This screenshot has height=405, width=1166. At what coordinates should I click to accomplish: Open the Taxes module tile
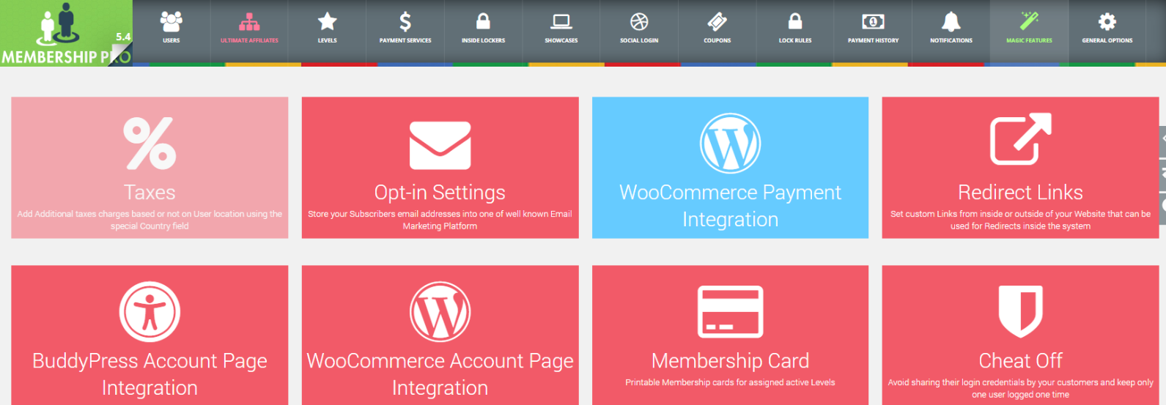tap(150, 168)
